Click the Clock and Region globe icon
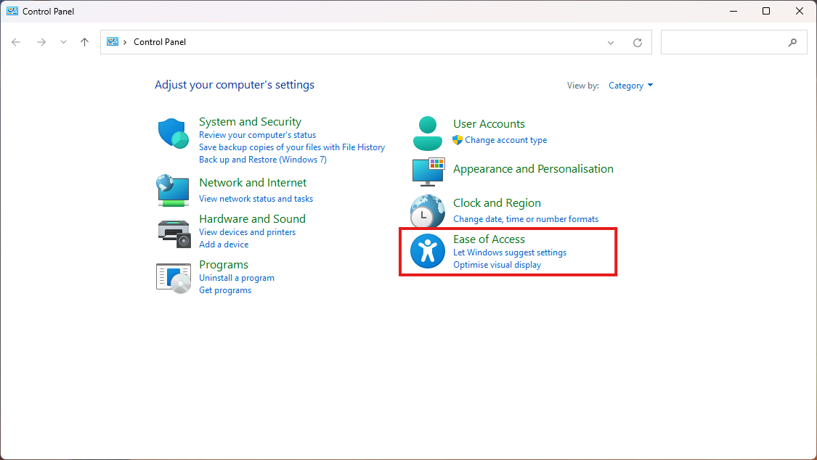 [428, 211]
